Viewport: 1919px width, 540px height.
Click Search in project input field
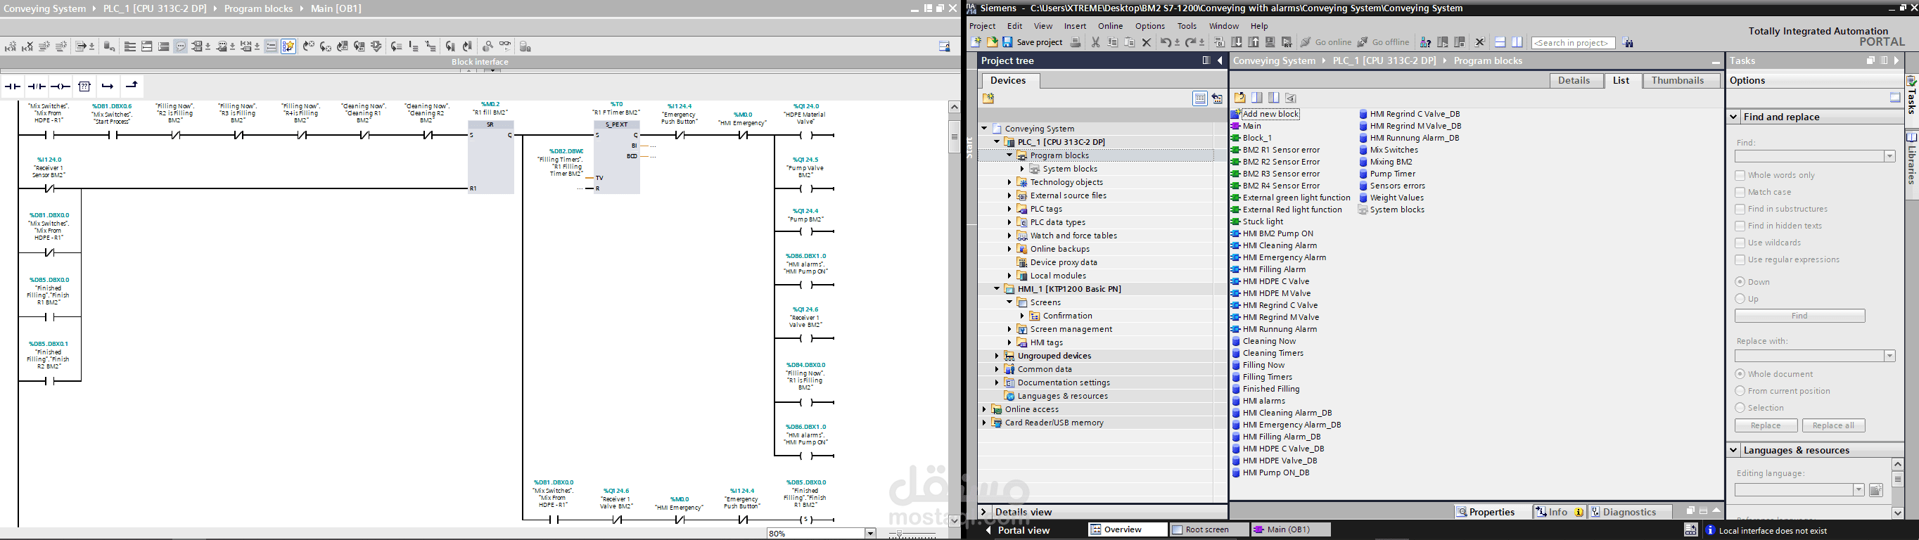tap(1573, 43)
